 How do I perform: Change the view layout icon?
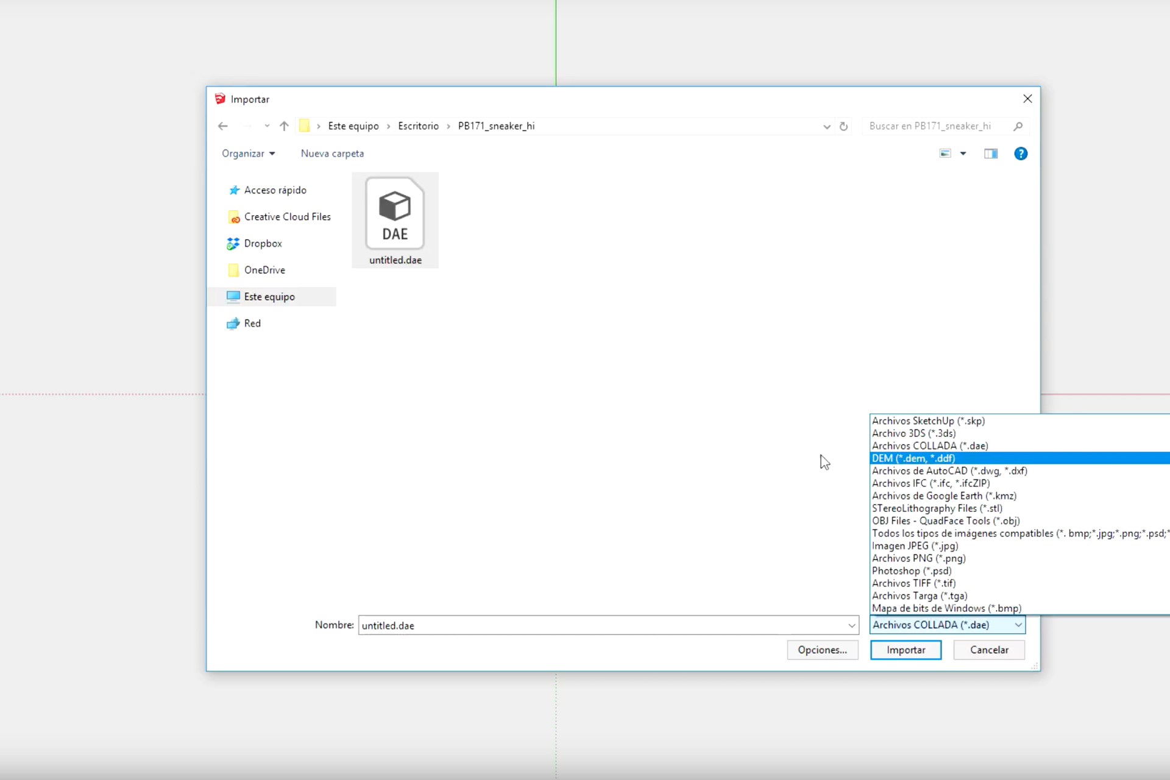point(945,154)
